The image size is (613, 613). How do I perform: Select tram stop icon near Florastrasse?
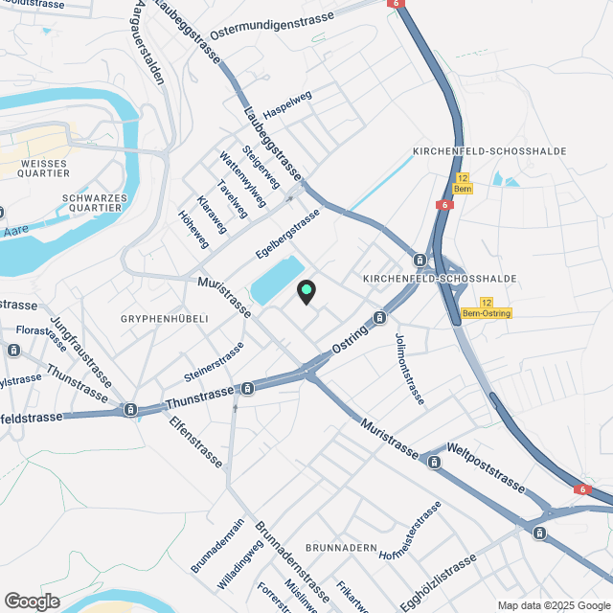[x=13, y=350]
